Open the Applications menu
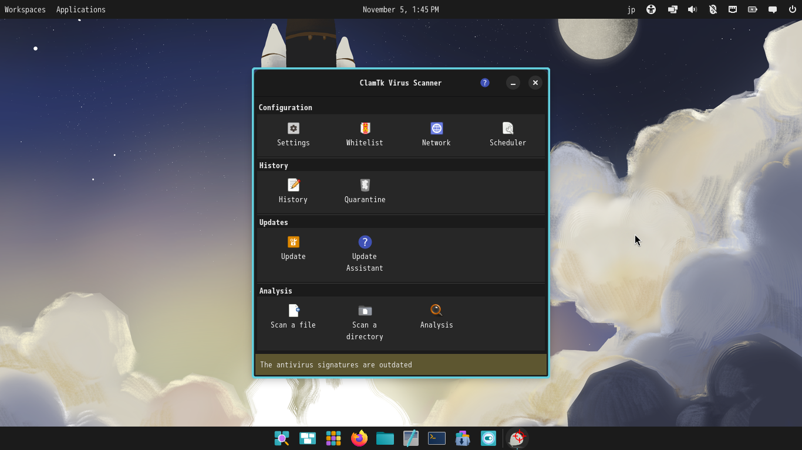 point(81,9)
